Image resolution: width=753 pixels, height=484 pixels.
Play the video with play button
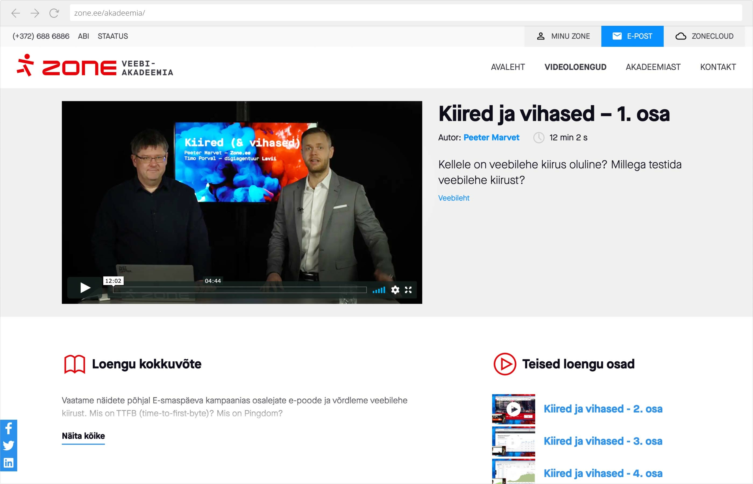[85, 288]
